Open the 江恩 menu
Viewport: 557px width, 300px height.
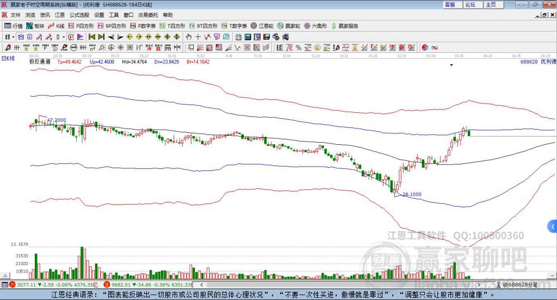pyautogui.click(x=60, y=15)
